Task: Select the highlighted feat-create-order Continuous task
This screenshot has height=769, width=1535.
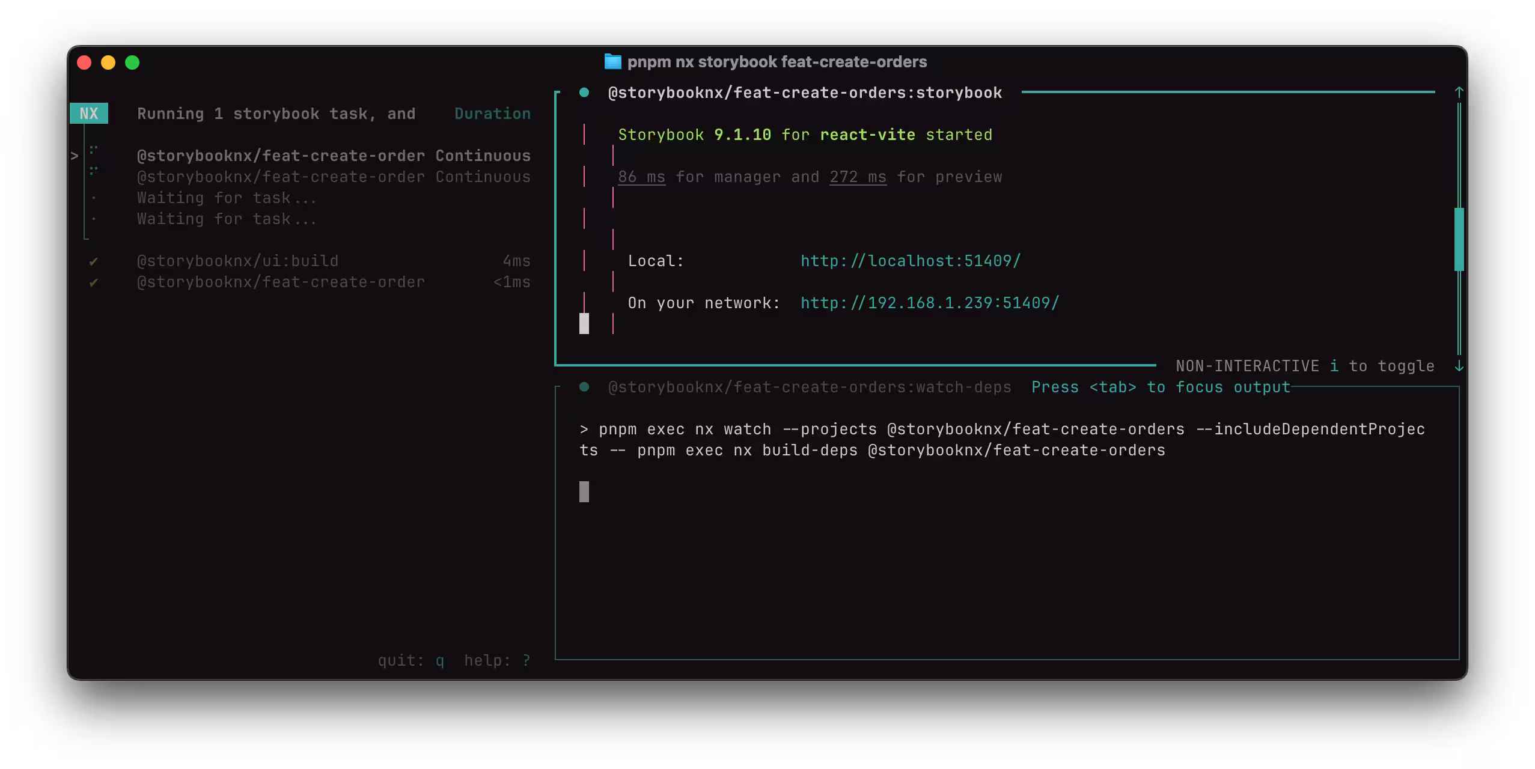Action: (333, 156)
